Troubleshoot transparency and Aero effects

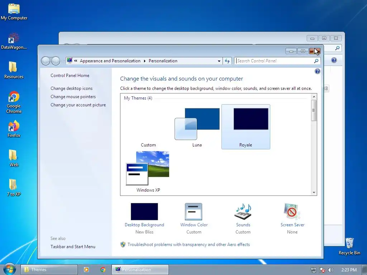coord(189,245)
